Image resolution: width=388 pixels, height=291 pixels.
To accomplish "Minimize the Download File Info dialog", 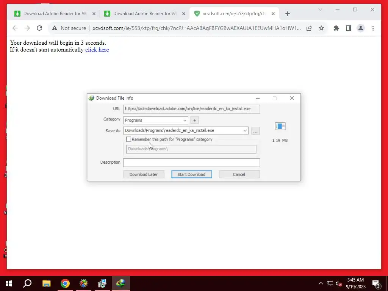I will pyautogui.click(x=258, y=98).
